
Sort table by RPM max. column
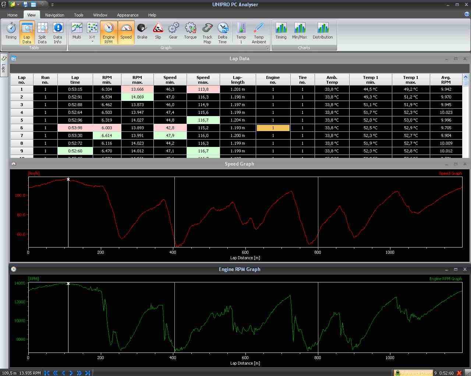(x=137, y=80)
